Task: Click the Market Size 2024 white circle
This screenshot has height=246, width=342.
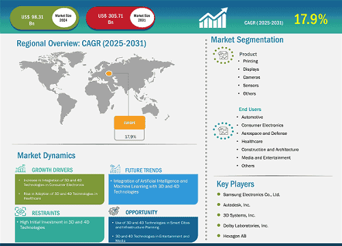Action: click(x=64, y=18)
